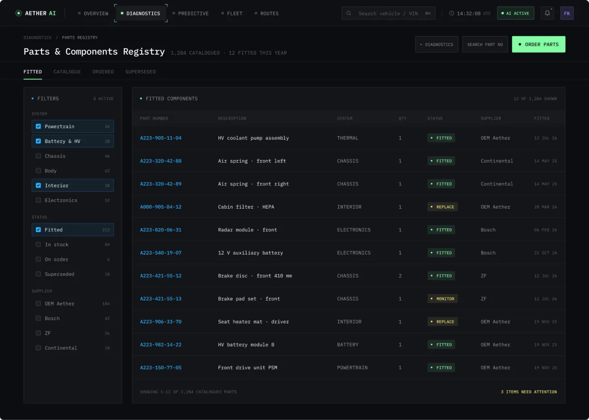Open part number A223-906-33-70
Viewport: 589px width, 420px height.
coord(161,322)
